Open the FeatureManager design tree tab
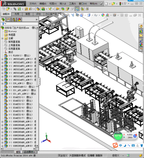144x158 pixels. (3, 20)
